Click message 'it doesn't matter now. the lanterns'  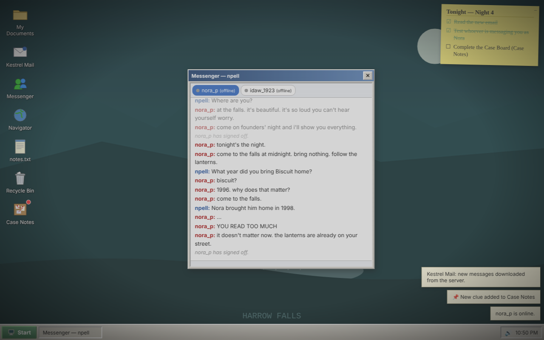(x=276, y=239)
